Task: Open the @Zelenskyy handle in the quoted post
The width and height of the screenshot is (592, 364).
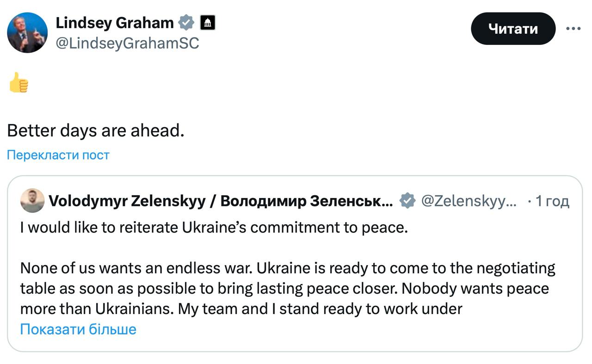Action: point(469,201)
